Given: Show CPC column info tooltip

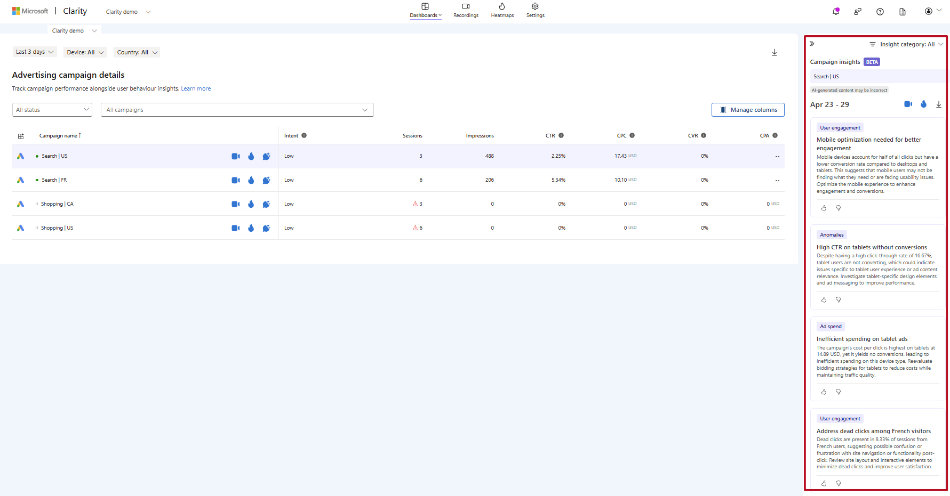Looking at the screenshot, I should coord(632,135).
